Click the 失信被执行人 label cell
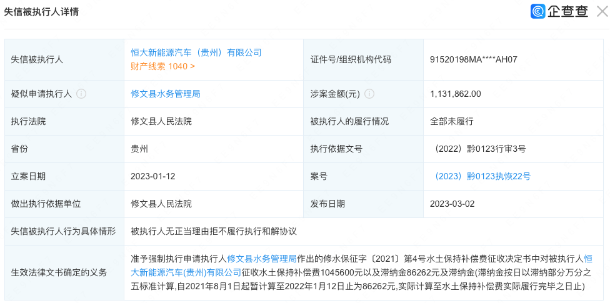This screenshot has height=303, width=610. (x=64, y=59)
